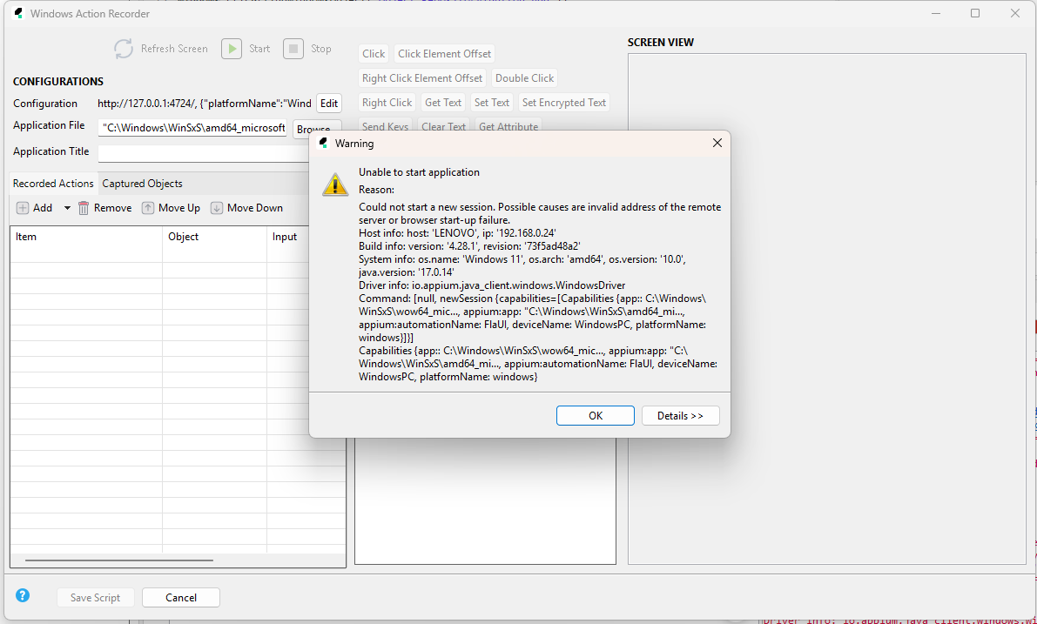Switch to the Captured Objects tab
Screen dimensions: 1037x624
coord(142,184)
